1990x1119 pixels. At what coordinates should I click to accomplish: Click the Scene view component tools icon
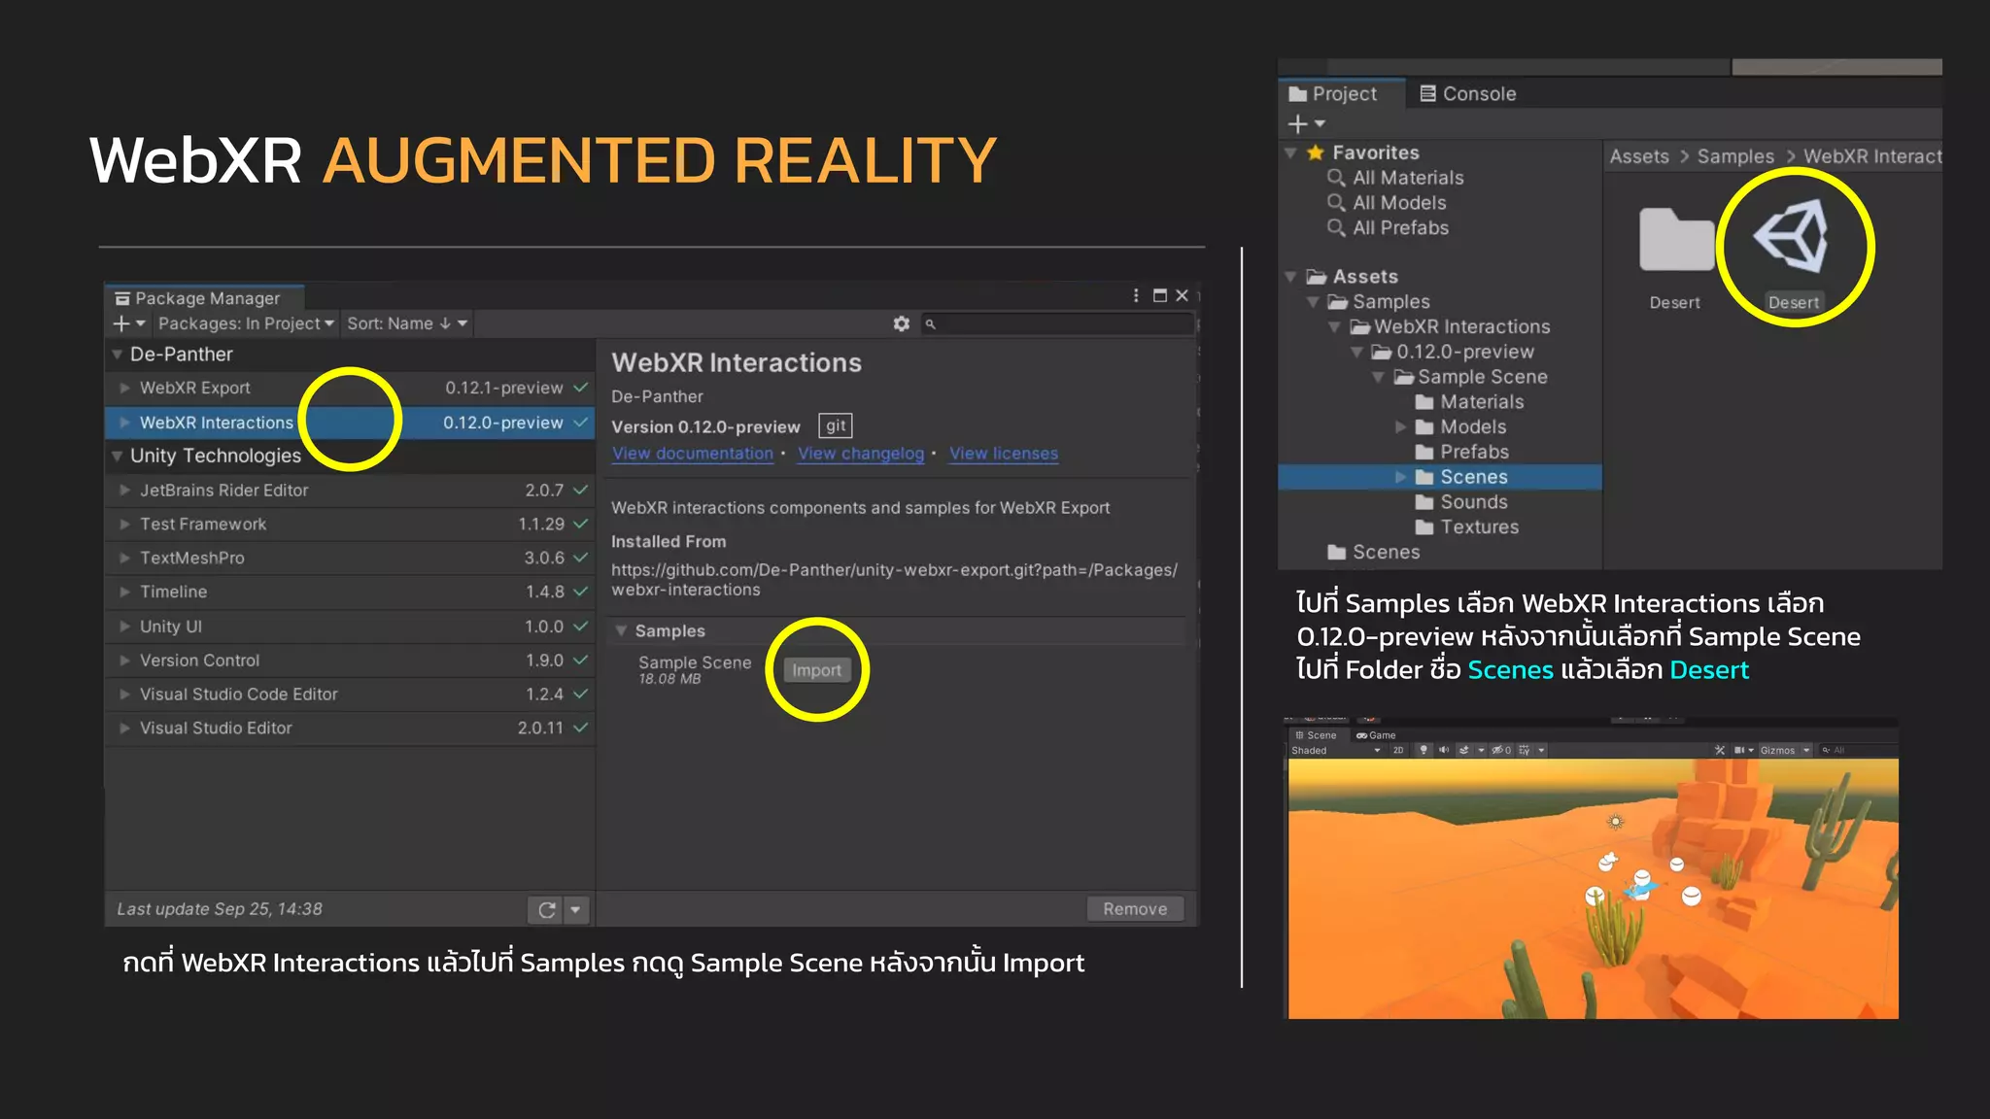(1720, 750)
